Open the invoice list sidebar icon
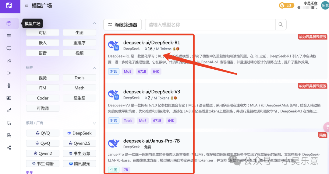329x174 pixels. [x=9, y=135]
